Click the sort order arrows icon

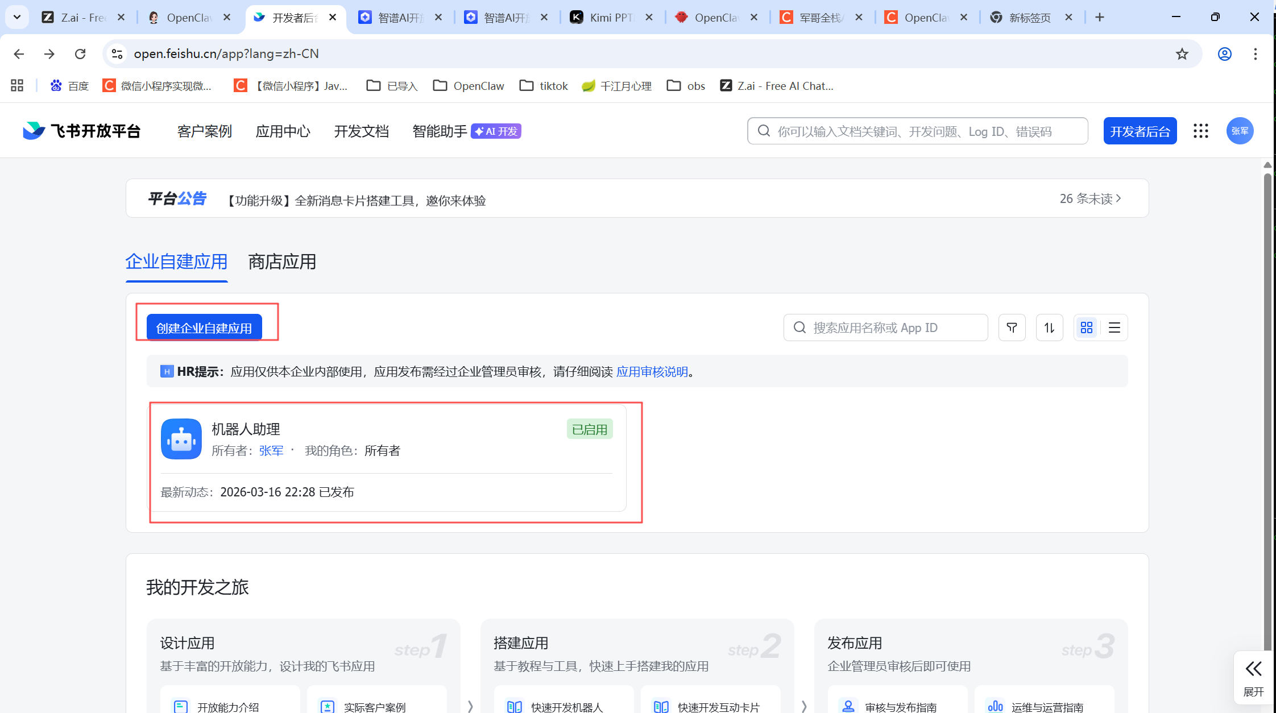(x=1049, y=328)
